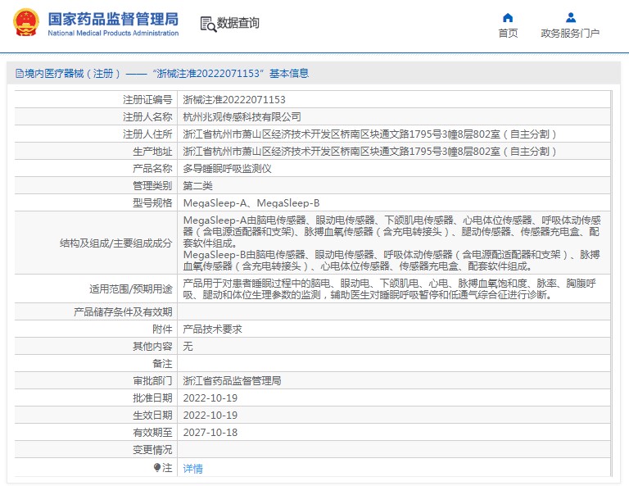Select the 第二类 management category value
The height and width of the screenshot is (486, 629).
pos(197,186)
